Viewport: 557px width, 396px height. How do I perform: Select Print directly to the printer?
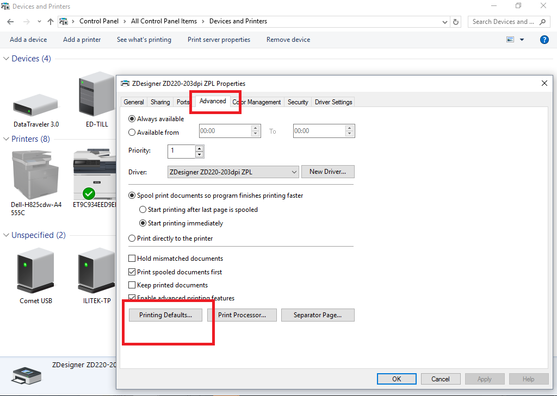point(132,238)
